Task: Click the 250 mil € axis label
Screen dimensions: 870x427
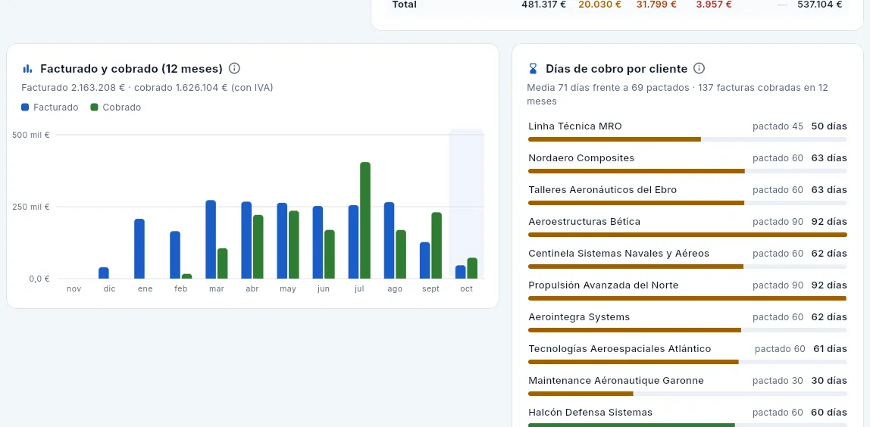Action: [x=31, y=207]
